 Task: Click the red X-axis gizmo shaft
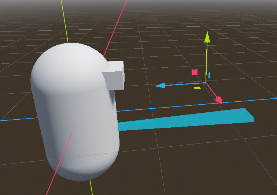pos(213,91)
